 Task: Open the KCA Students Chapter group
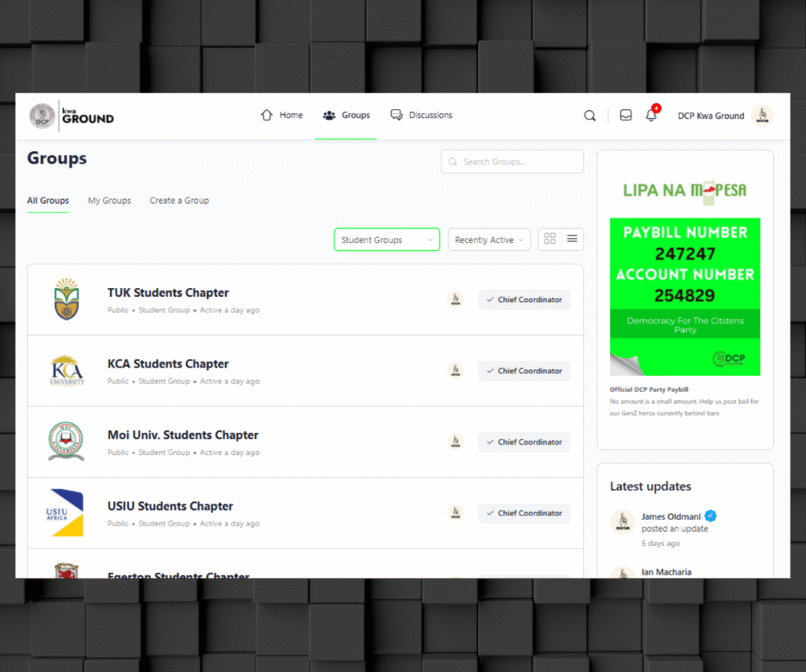click(168, 364)
